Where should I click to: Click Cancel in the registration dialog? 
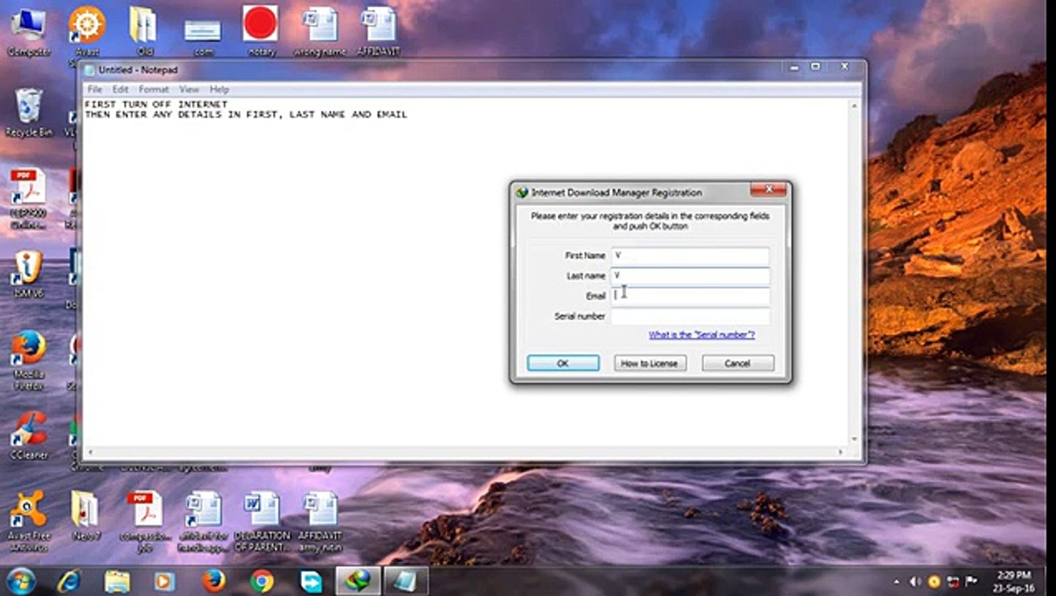[738, 363]
